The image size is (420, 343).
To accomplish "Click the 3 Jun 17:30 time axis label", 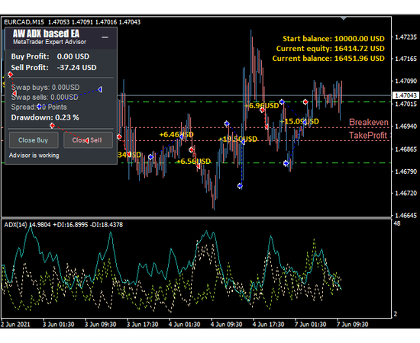I will (142, 325).
